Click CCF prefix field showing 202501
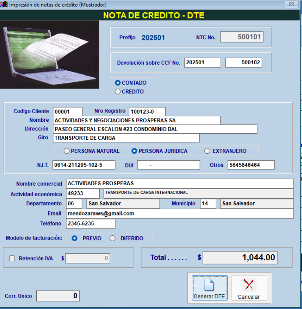The height and width of the screenshot is (309, 302). (203, 63)
